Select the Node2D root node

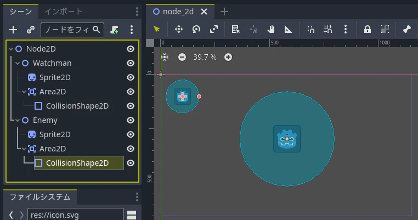(x=41, y=49)
